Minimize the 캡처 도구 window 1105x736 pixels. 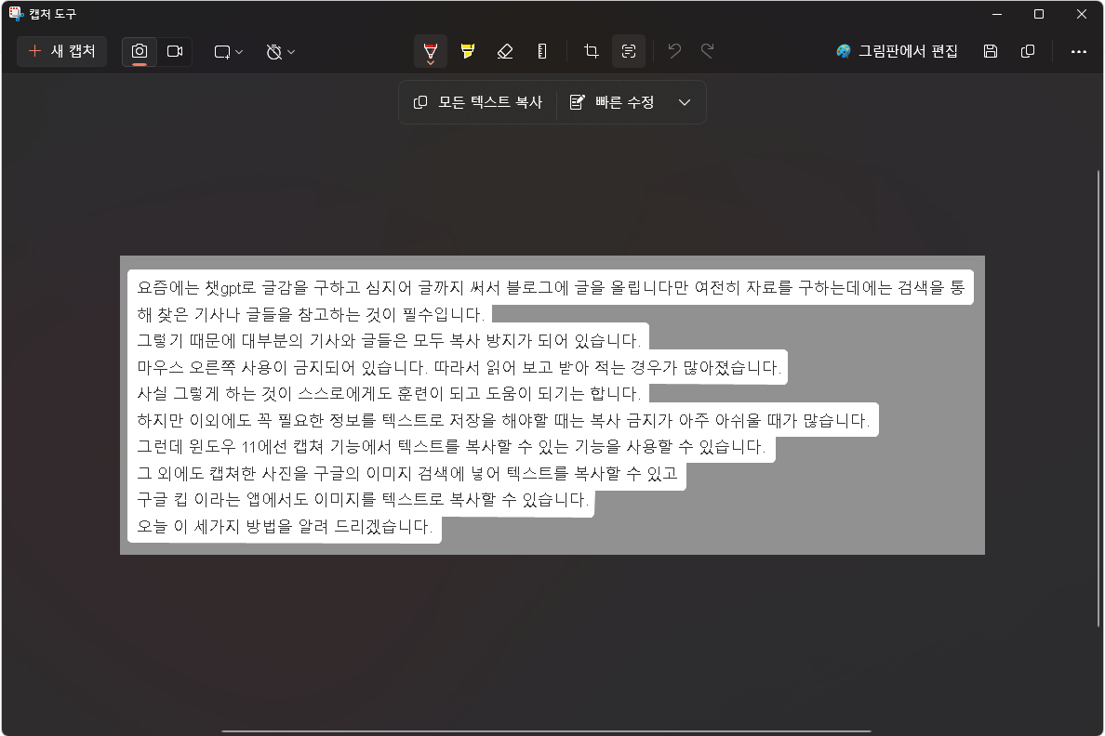(996, 14)
